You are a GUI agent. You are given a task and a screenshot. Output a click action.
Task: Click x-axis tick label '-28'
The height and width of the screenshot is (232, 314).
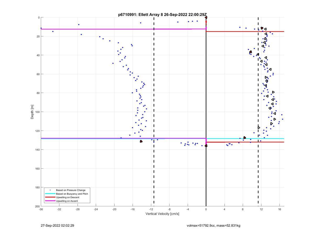coord(77,209)
